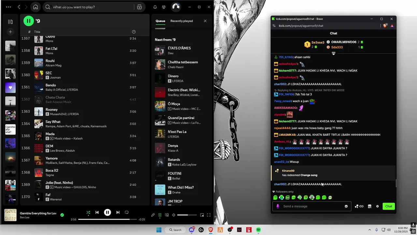The image size is (417, 235).
Task: Pause the '9 playlist with green button
Action: [29, 21]
